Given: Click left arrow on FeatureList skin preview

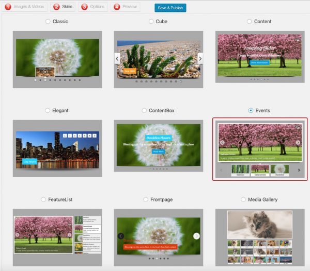Looking at the screenshot, I should pyautogui.click(x=18, y=235).
